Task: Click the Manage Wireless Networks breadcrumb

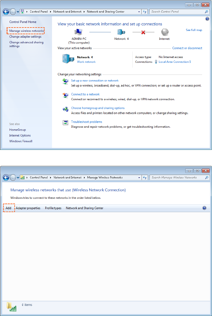Action: 105,177
